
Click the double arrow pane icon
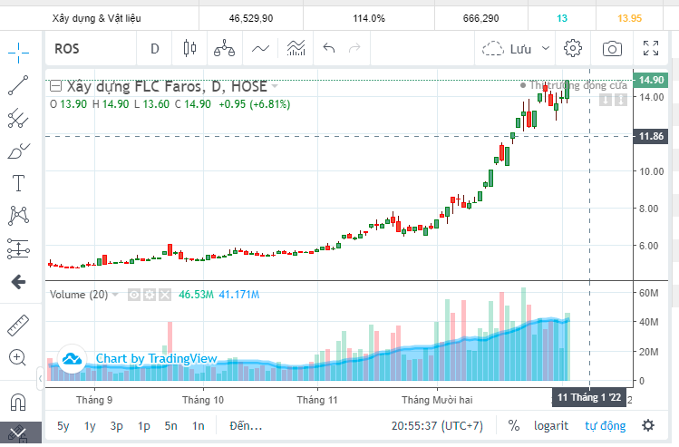point(621,100)
